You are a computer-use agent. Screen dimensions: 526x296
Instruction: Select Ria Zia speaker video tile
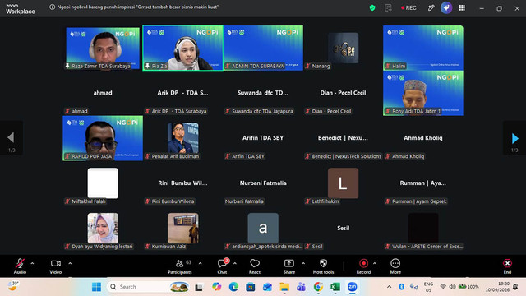[182, 48]
